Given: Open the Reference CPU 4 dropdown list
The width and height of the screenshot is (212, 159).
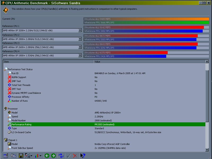Looking at the screenshot, I should (x=80, y=56).
